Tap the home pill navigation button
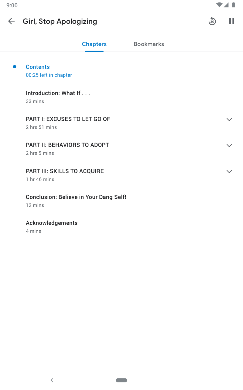 (x=122, y=380)
